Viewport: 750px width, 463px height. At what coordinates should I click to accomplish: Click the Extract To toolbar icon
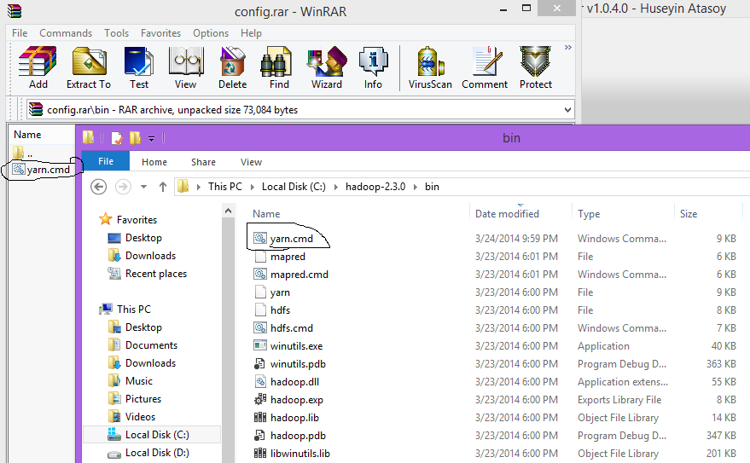click(x=89, y=68)
